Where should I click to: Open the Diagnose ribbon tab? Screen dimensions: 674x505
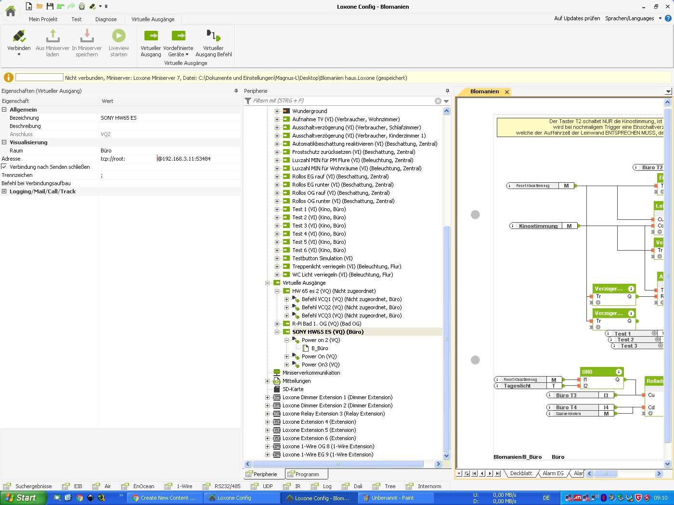(106, 19)
